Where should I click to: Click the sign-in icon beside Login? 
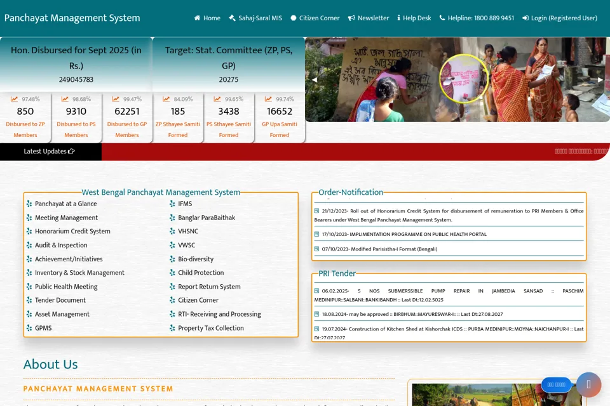(525, 18)
